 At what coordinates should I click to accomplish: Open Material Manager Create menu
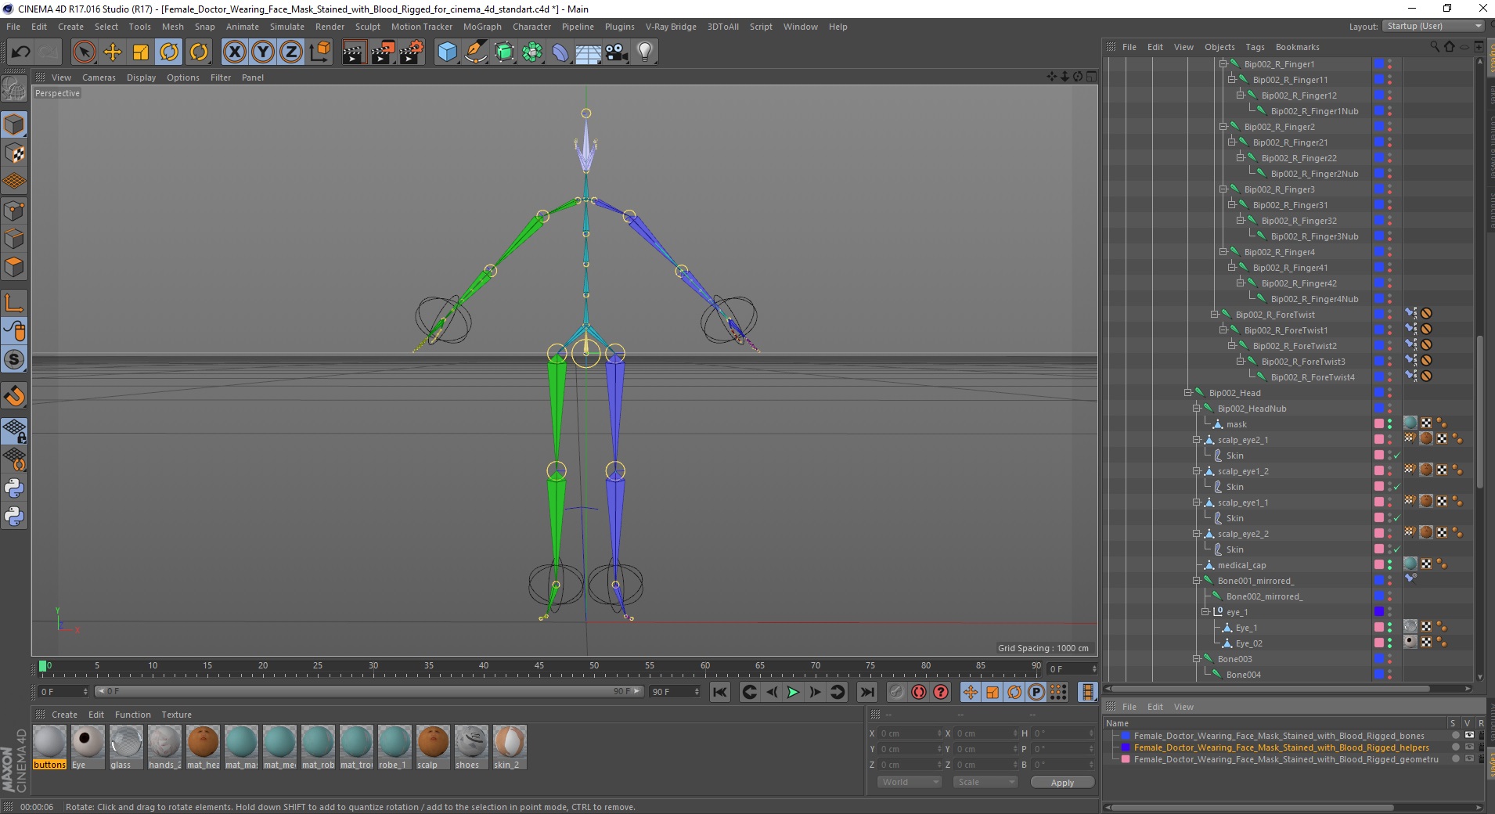(x=64, y=715)
